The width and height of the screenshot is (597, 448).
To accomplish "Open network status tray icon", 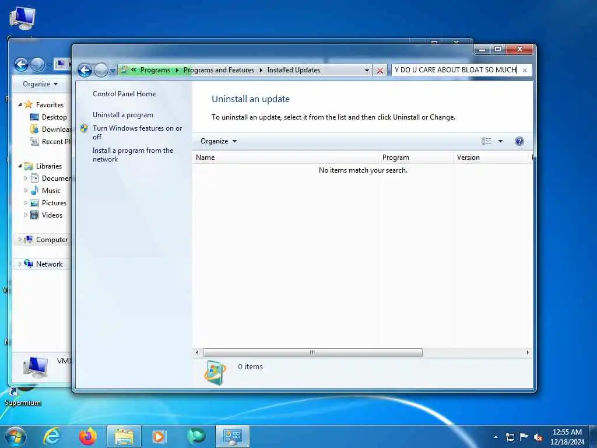I will pyautogui.click(x=510, y=437).
